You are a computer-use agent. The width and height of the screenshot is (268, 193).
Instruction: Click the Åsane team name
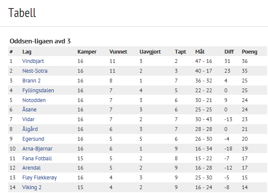coord(30,110)
